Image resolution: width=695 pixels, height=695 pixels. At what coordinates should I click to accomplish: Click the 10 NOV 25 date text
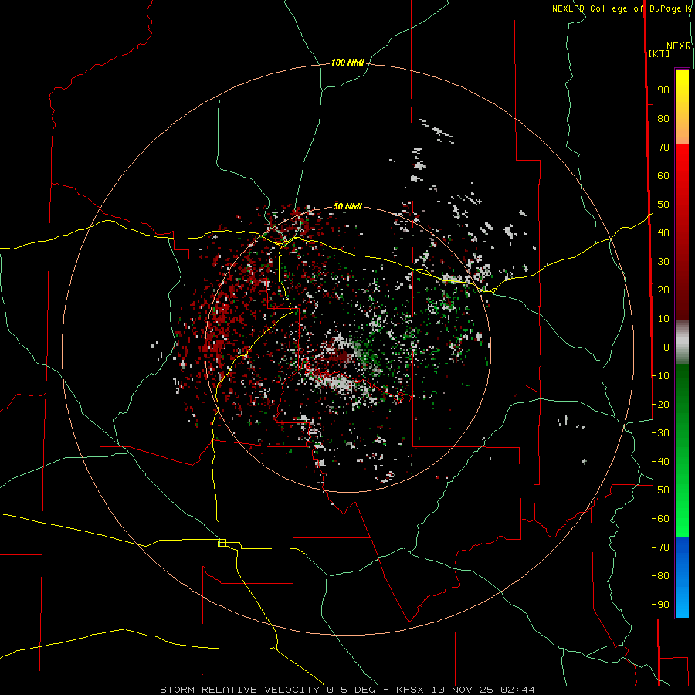coord(463,690)
